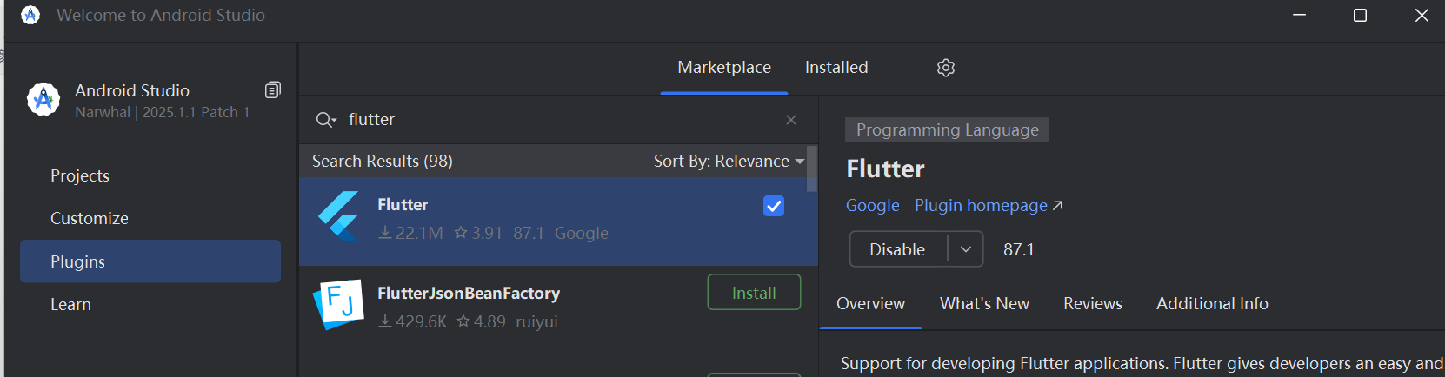Screen dimensions: 1445x377
Task: Open the Google vendor link
Action: pyautogui.click(x=873, y=206)
